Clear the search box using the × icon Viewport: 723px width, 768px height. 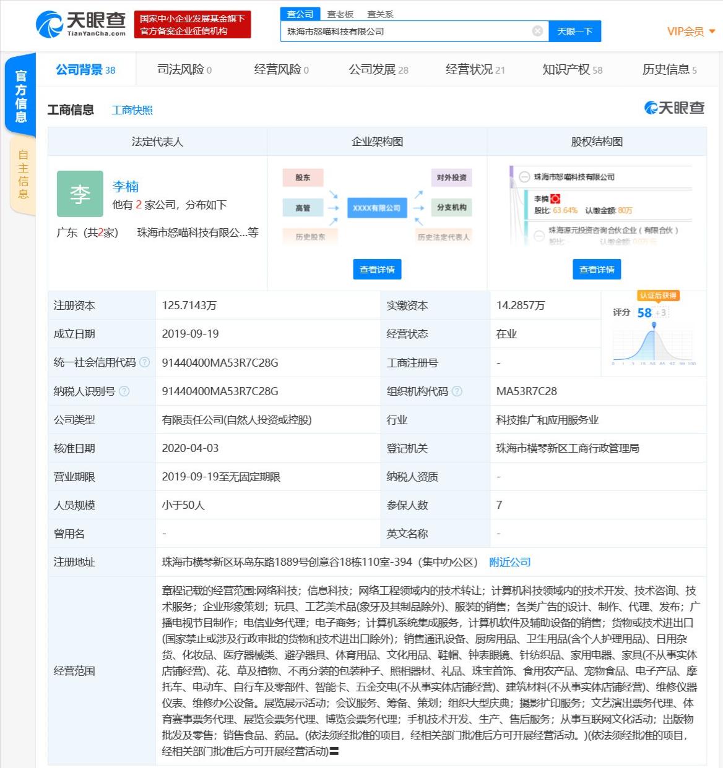[x=537, y=31]
